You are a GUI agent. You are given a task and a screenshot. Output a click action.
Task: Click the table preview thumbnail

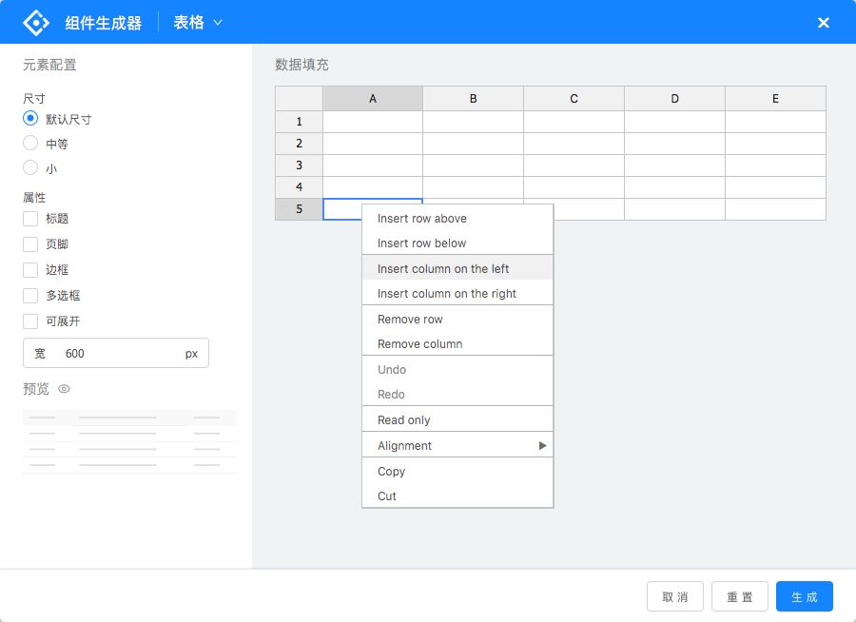(x=129, y=441)
